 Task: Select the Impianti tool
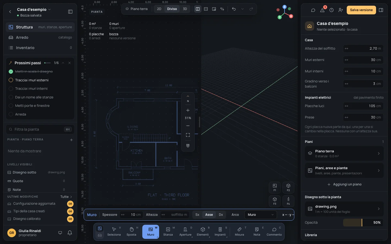(x=220, y=232)
